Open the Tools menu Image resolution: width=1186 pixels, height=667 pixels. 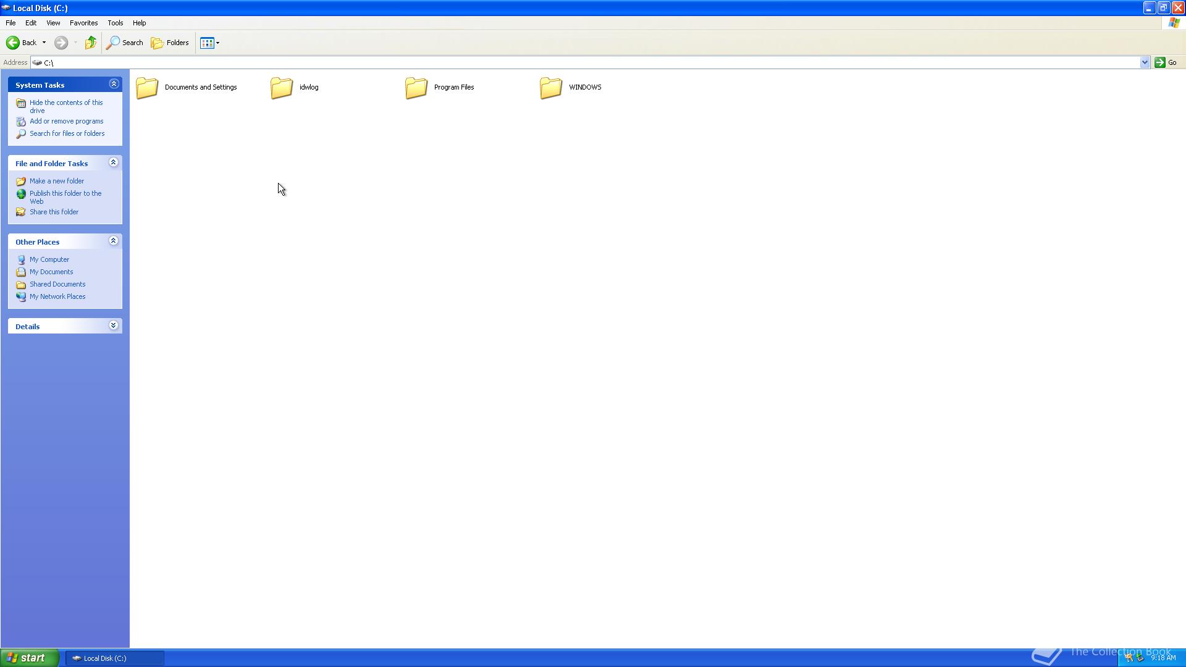coord(115,22)
